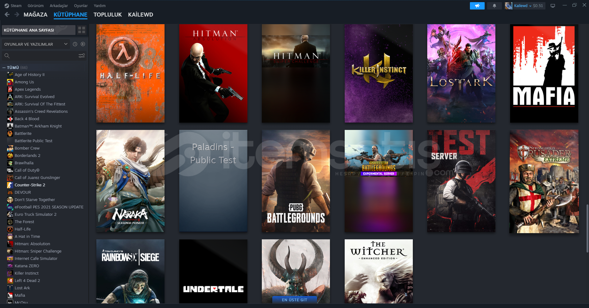Open the Arkadaşlar menu
The image size is (589, 308).
(59, 6)
